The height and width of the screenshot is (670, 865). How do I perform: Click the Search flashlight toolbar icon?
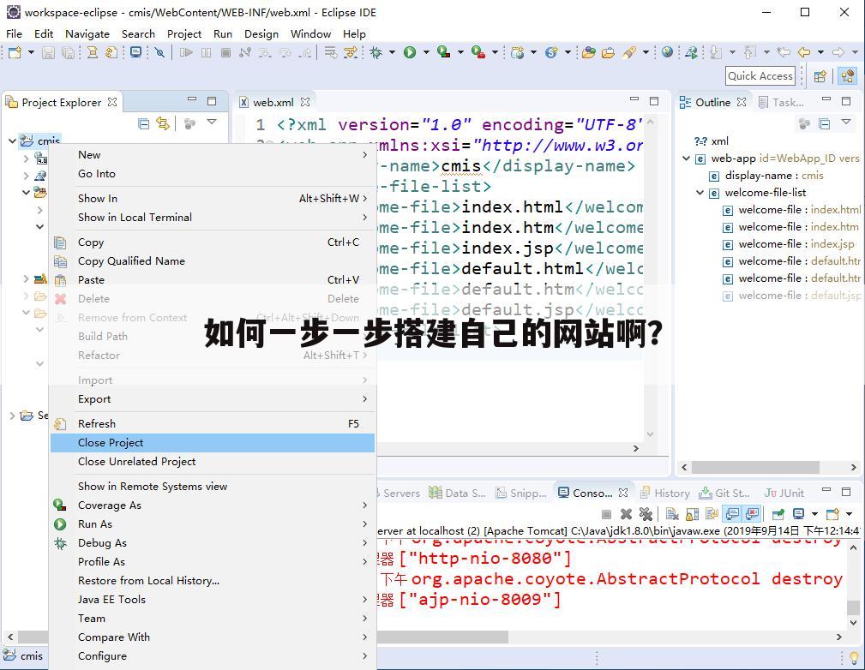tap(628, 52)
